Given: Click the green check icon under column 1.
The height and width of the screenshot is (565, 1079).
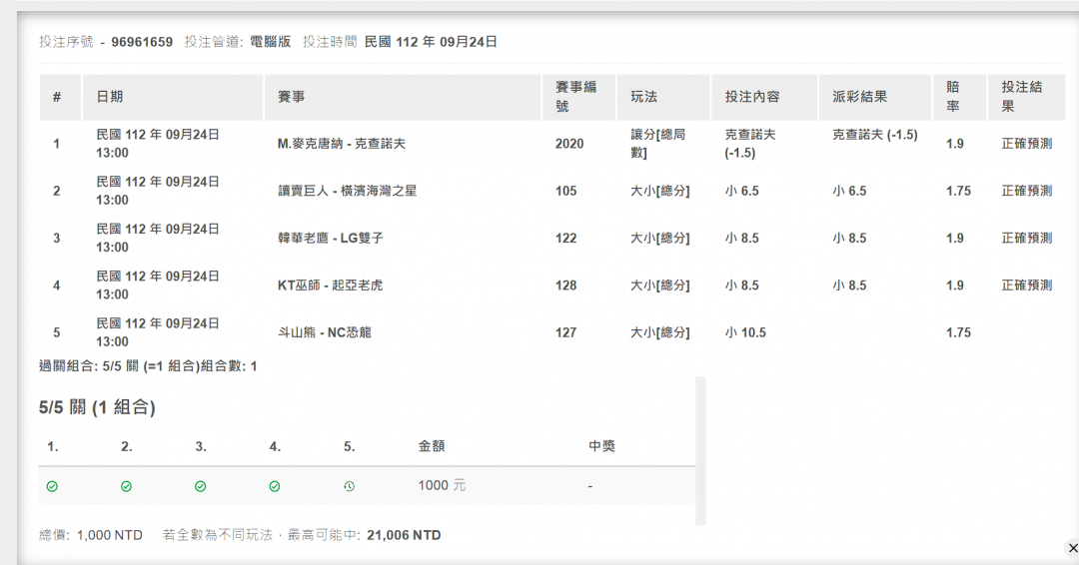Looking at the screenshot, I should tap(52, 486).
